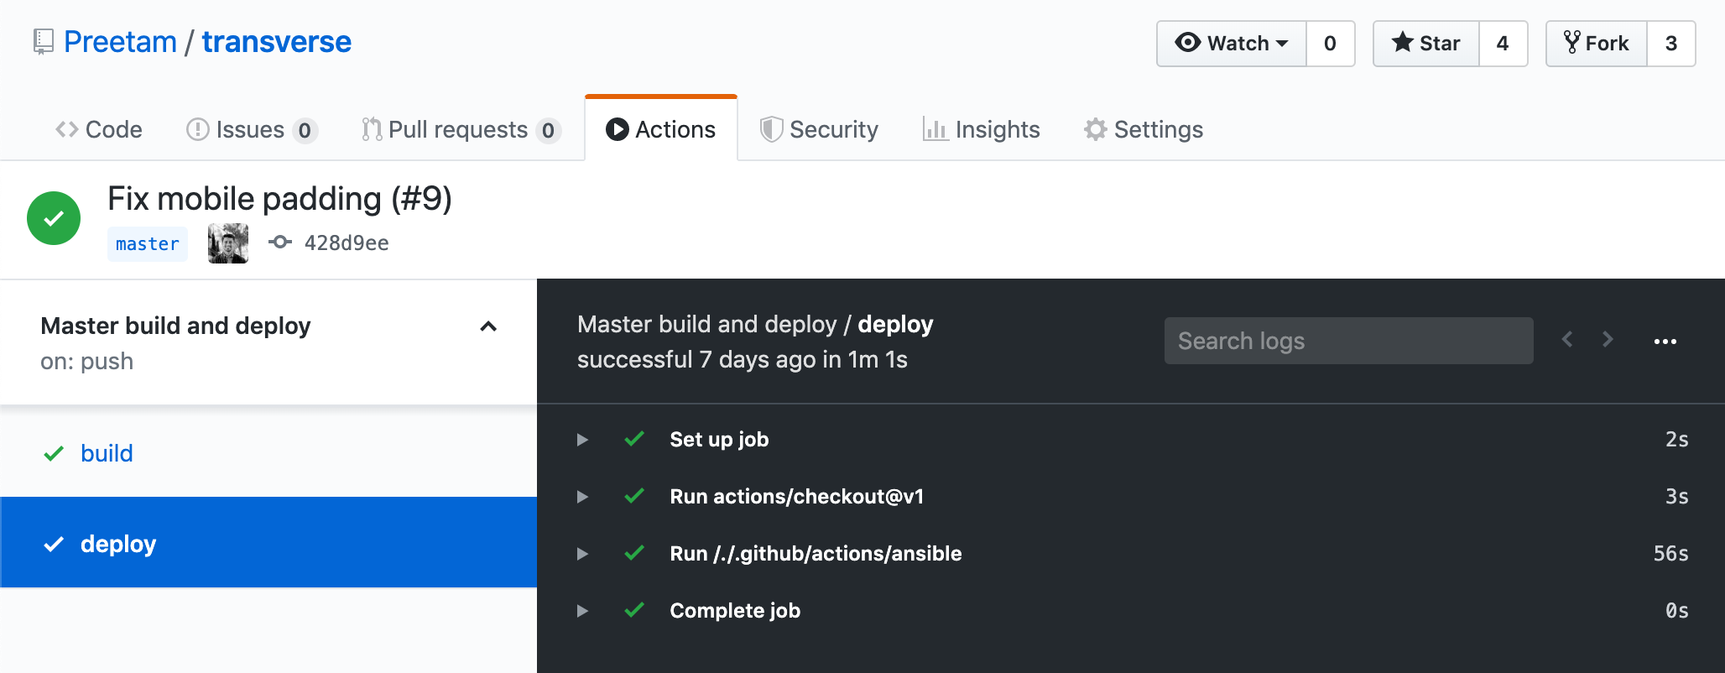Click the Complete job step title
This screenshot has height=673, width=1725.
tap(735, 610)
